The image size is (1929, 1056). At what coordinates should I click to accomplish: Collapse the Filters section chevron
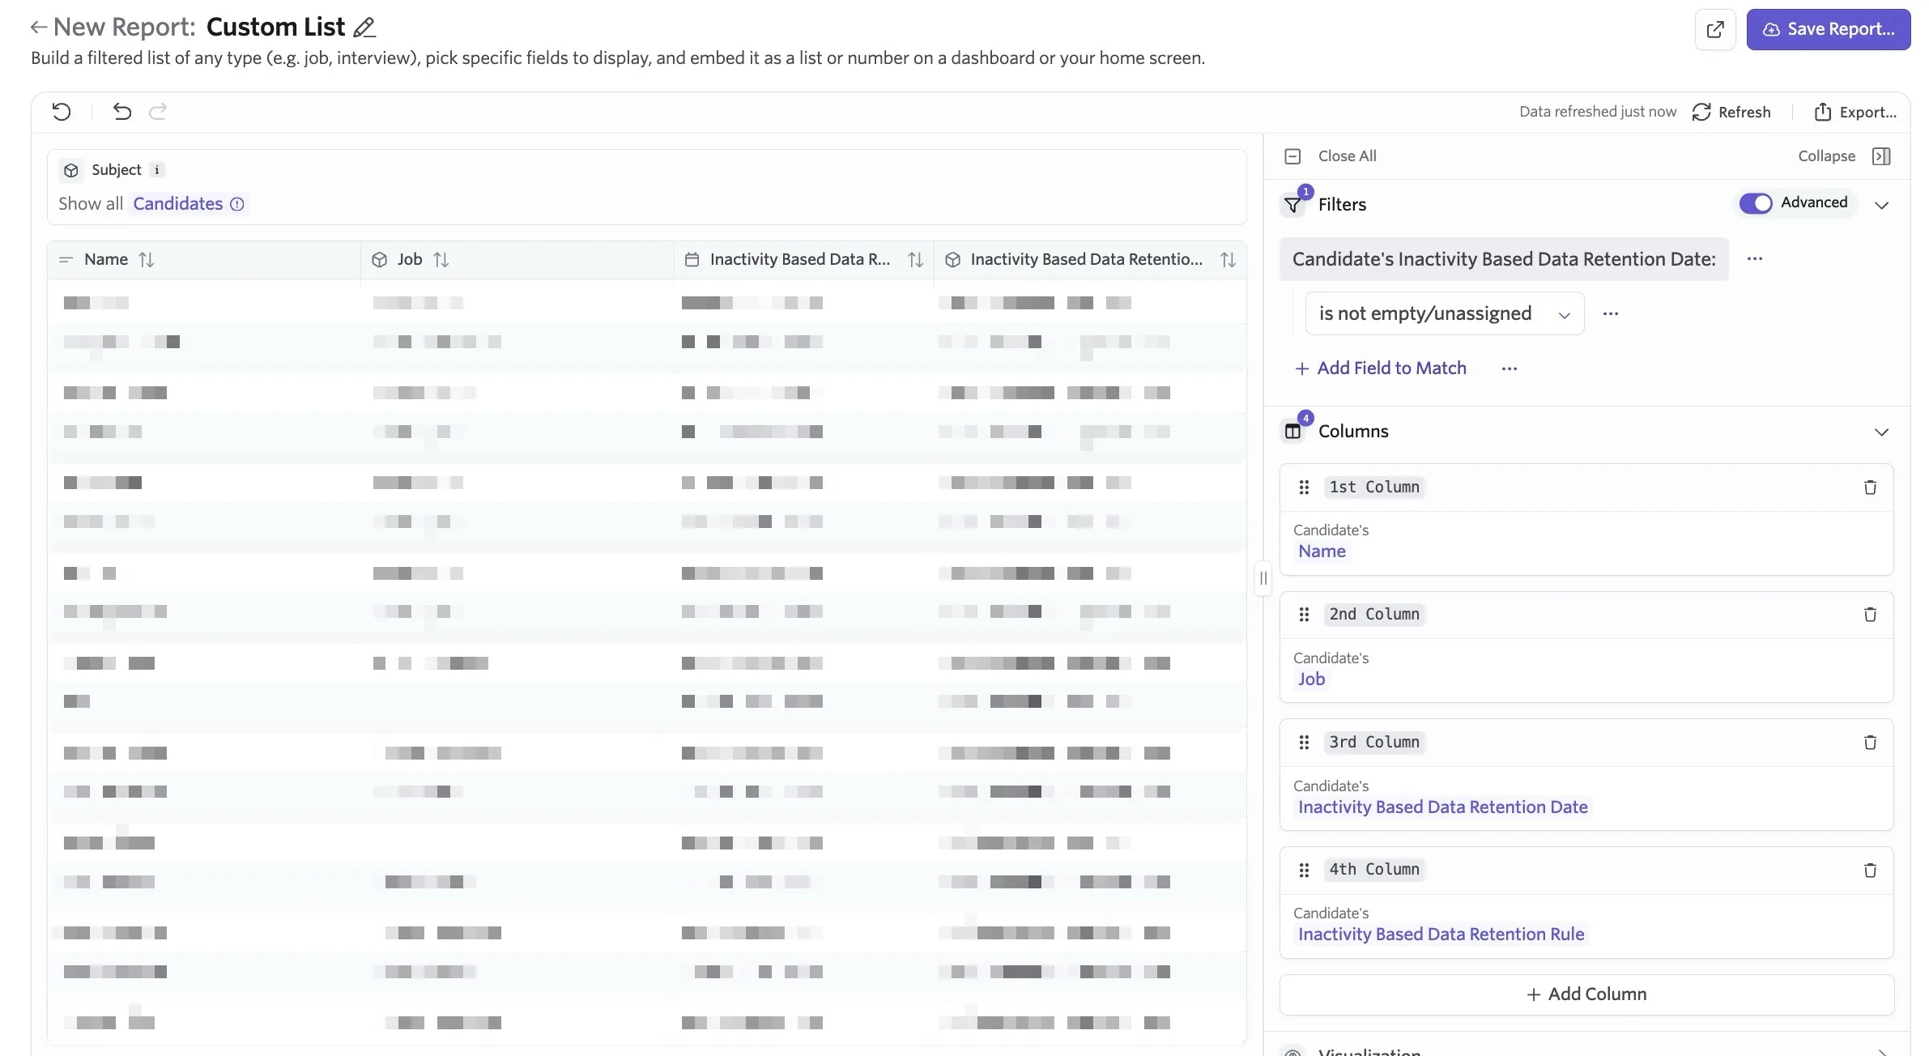(x=1881, y=206)
